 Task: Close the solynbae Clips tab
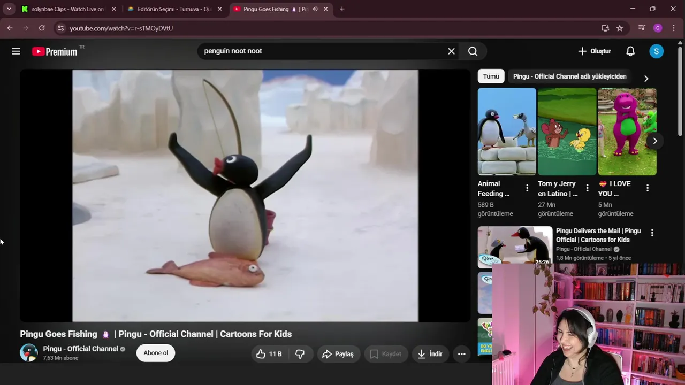113,9
